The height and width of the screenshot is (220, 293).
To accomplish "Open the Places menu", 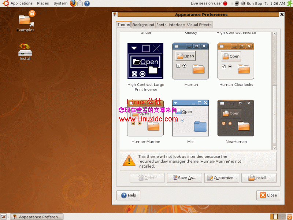I will pos(43,3).
